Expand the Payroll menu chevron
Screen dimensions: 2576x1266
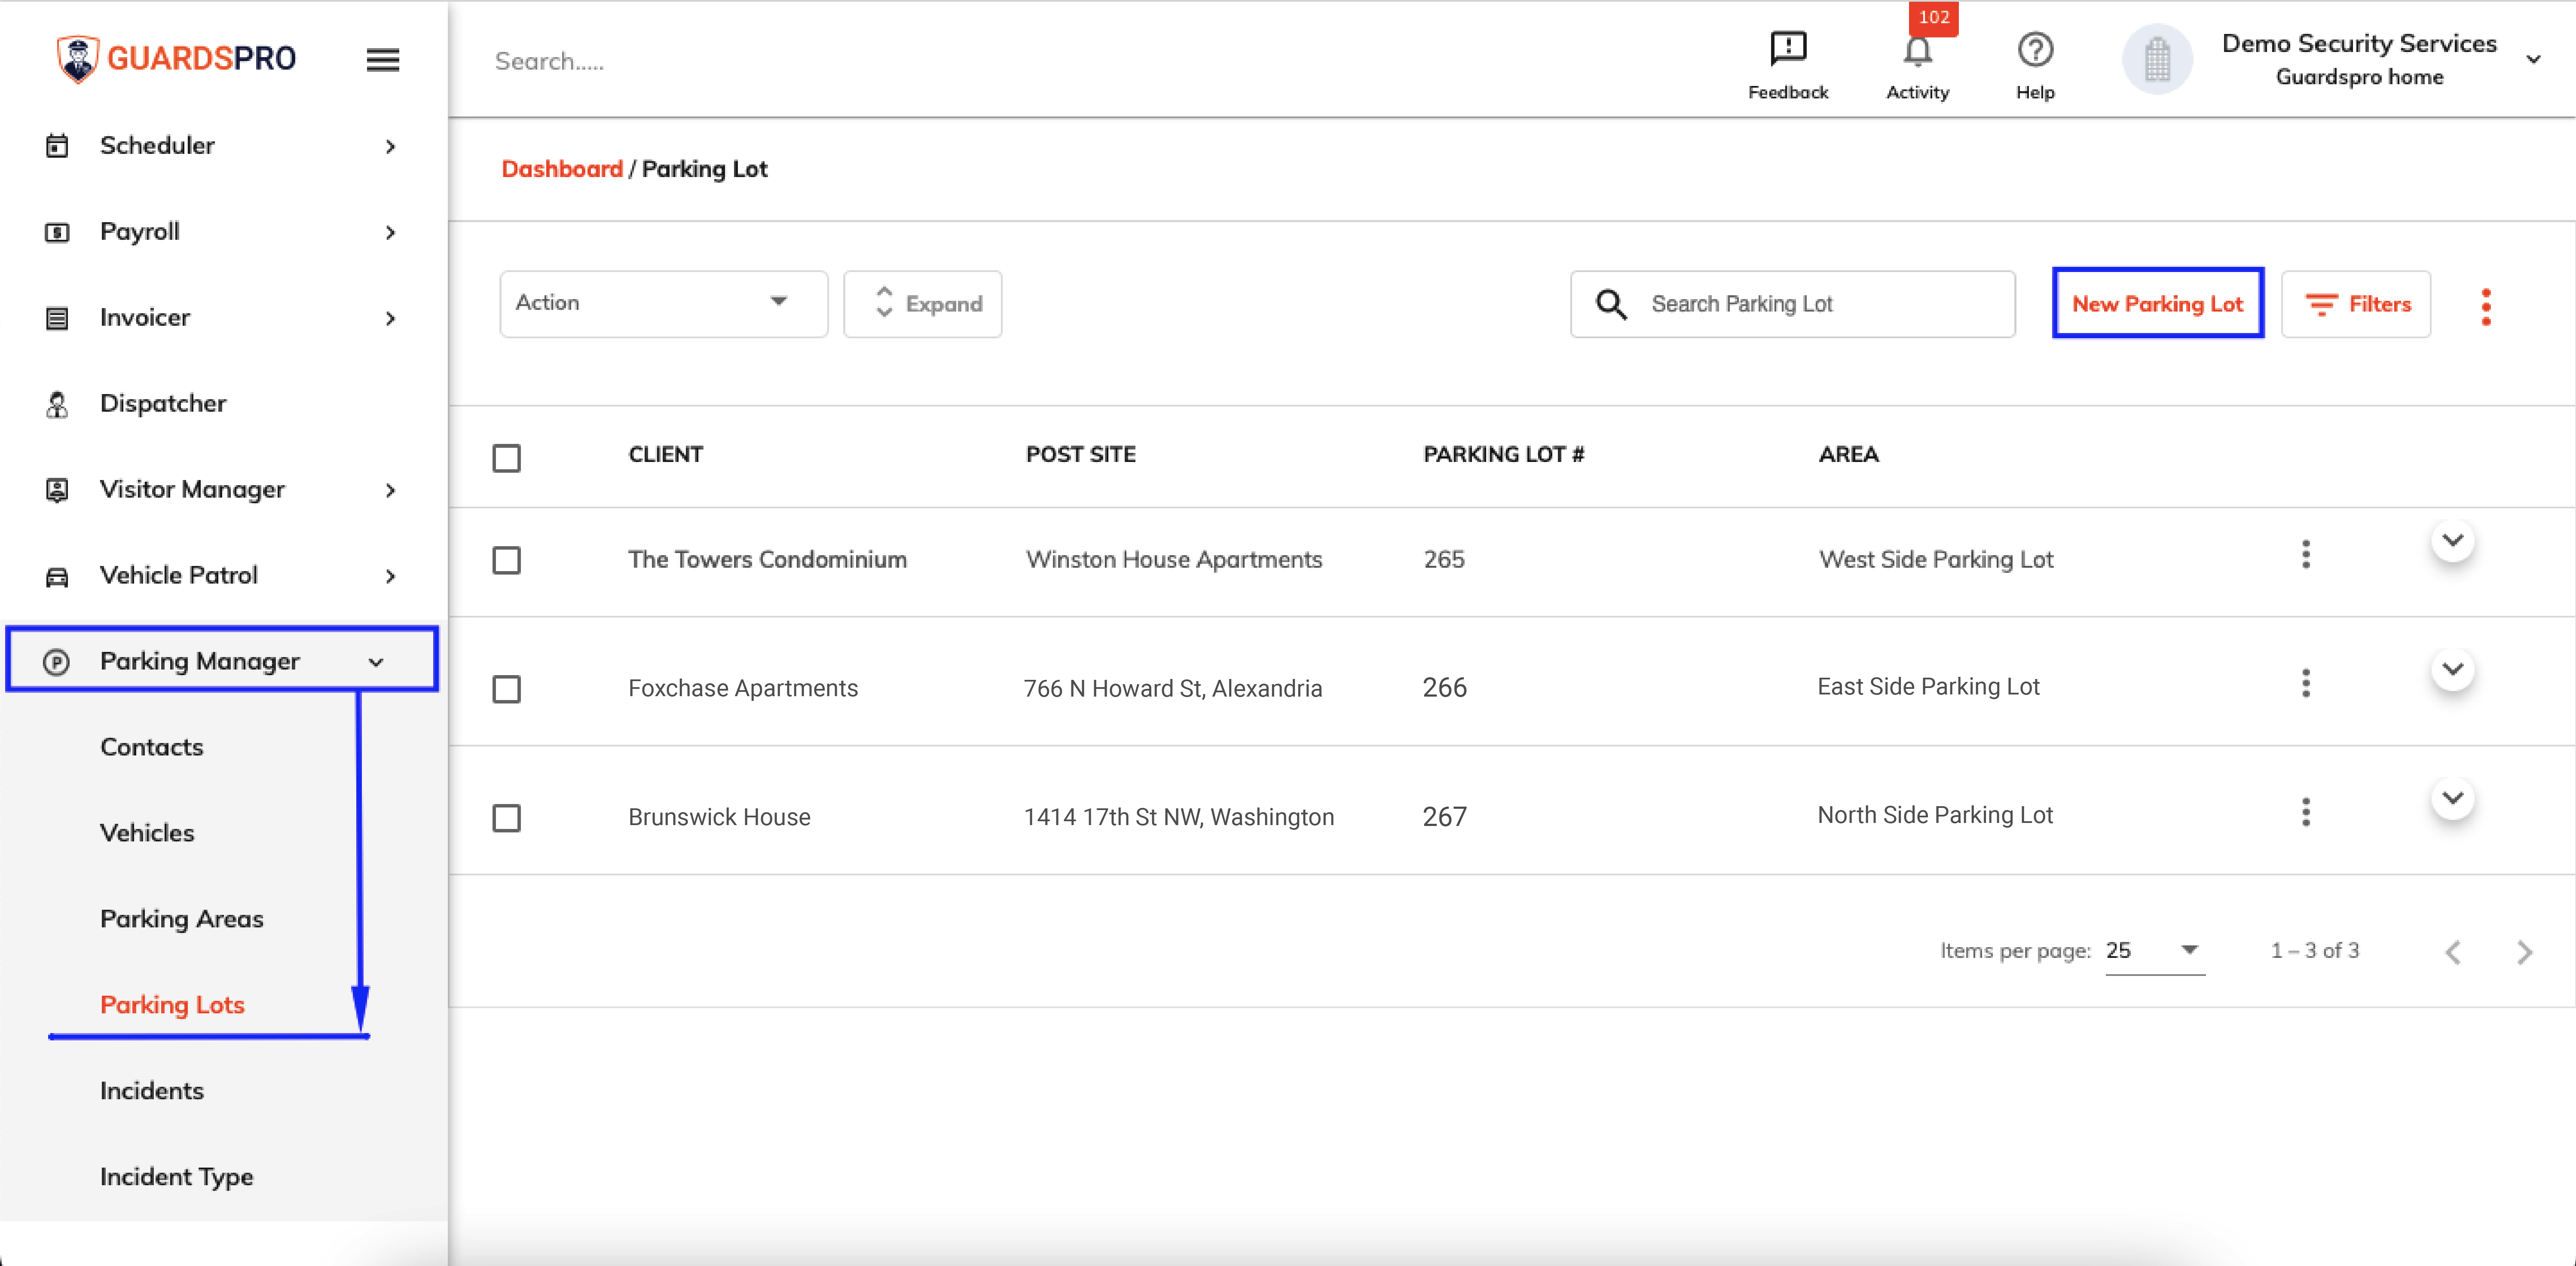390,233
